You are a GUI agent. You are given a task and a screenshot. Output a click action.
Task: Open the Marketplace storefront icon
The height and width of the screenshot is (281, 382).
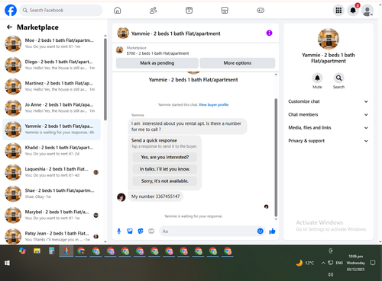225,11
